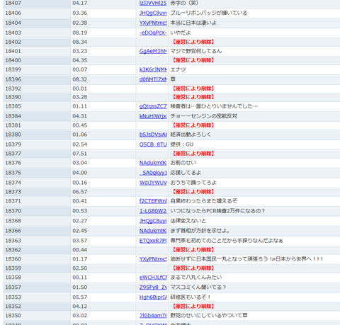
Task: Open the WdiJYWUV user link
Action: tap(153, 183)
